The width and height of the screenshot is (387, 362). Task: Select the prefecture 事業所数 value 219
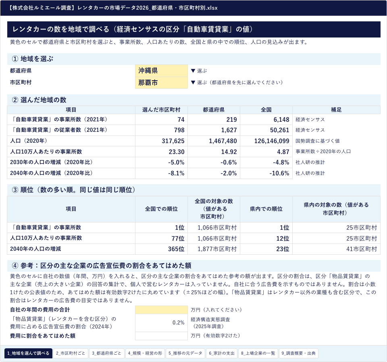coord(214,119)
